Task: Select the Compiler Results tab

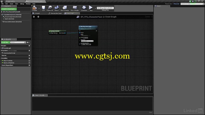Action: click(39, 95)
